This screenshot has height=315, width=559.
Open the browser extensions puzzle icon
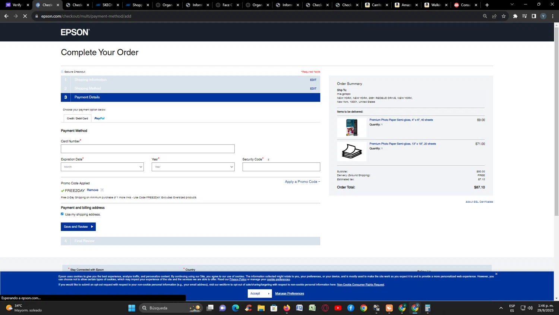point(515,16)
